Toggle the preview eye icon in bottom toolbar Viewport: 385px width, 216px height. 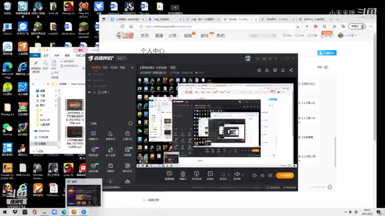[262, 175]
